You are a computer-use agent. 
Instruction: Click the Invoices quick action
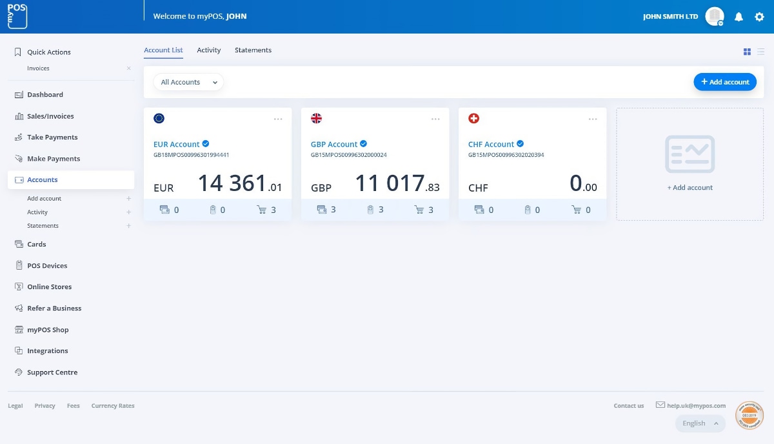click(x=38, y=68)
